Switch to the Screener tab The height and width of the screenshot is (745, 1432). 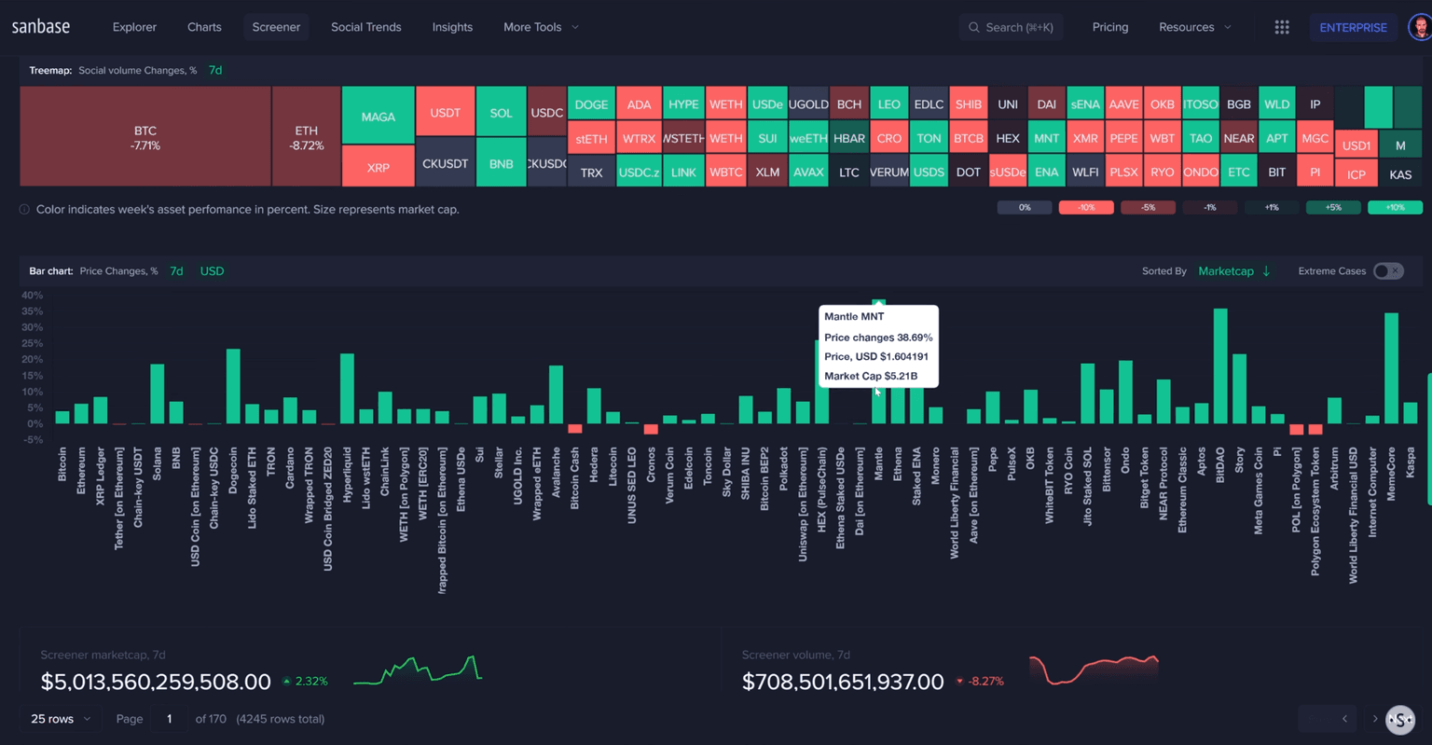click(276, 27)
